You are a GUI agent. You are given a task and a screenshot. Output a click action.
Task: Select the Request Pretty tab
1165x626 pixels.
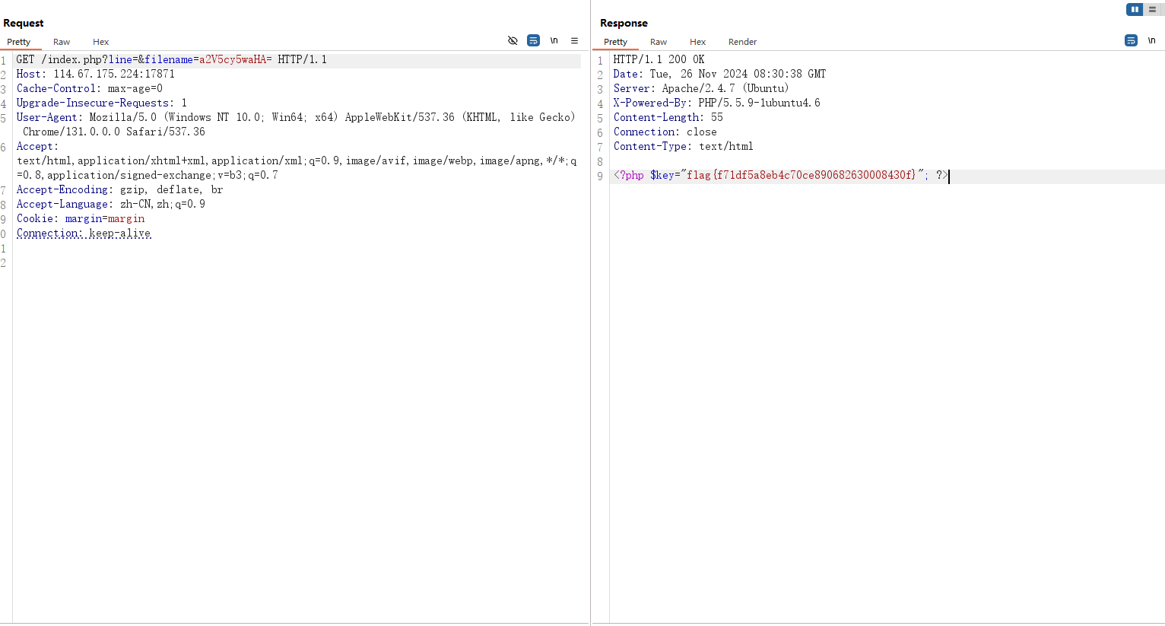[x=19, y=42]
